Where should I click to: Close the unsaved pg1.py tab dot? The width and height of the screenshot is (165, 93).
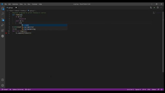16,7
